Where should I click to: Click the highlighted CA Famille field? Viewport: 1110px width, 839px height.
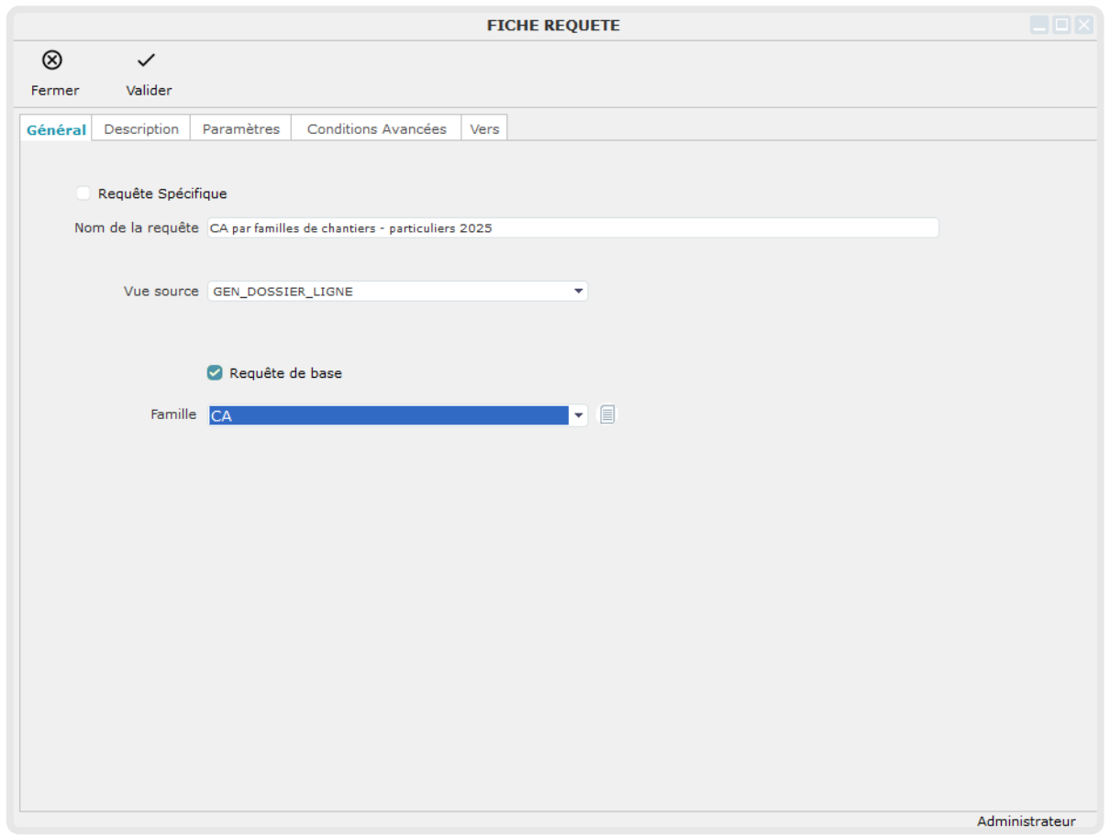click(387, 416)
